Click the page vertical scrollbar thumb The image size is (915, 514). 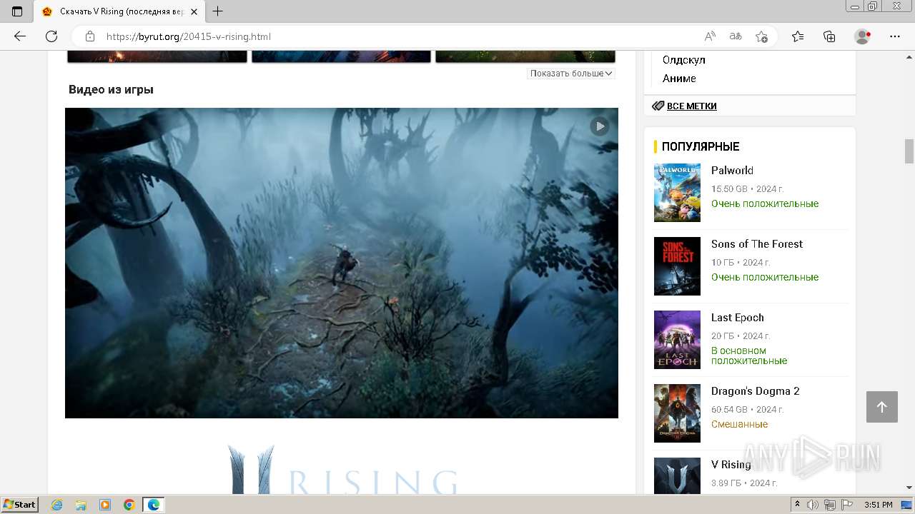tap(909, 151)
